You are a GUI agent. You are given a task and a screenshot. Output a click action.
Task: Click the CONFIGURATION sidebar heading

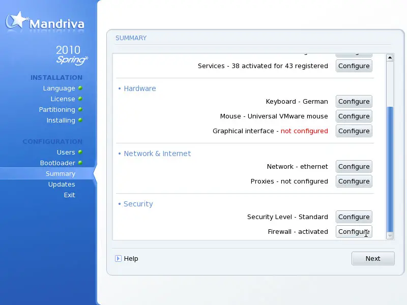[52, 142]
